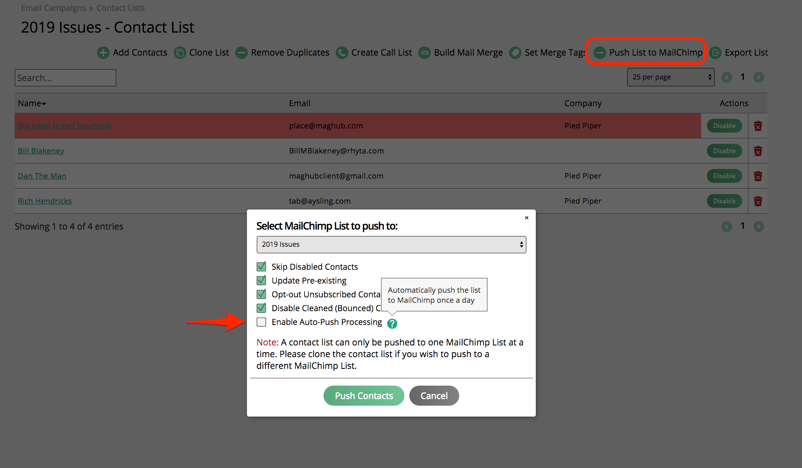802x468 pixels.
Task: Click Add Contacts label
Action: pos(140,53)
